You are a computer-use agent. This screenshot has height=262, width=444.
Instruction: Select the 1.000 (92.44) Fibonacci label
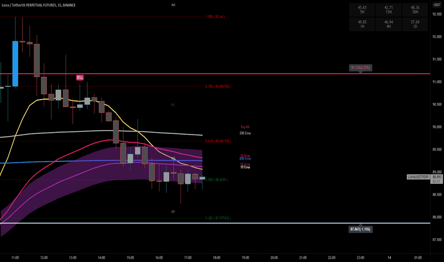[x=215, y=17]
